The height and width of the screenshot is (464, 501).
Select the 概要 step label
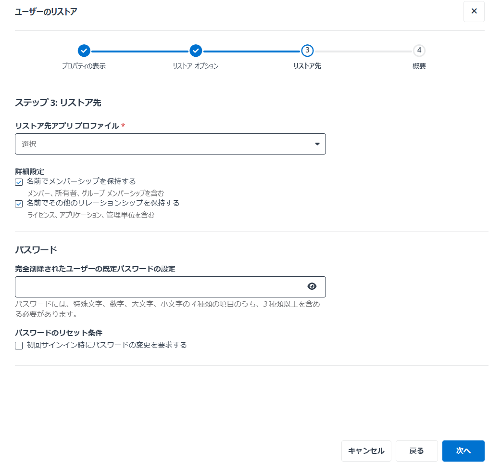click(x=419, y=66)
